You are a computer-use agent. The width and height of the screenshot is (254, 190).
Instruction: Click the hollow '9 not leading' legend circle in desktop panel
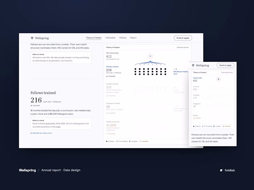[x=117, y=141]
